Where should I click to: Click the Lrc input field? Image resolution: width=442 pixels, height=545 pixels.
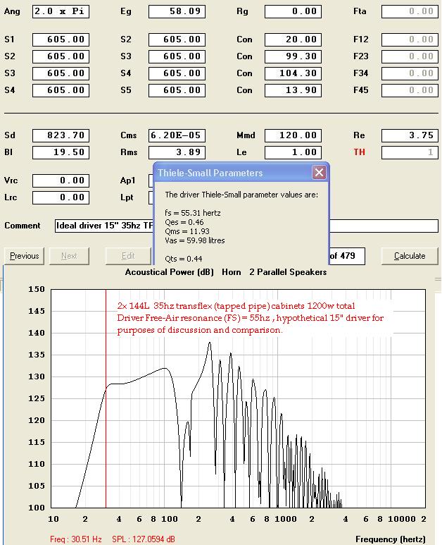tap(61, 198)
